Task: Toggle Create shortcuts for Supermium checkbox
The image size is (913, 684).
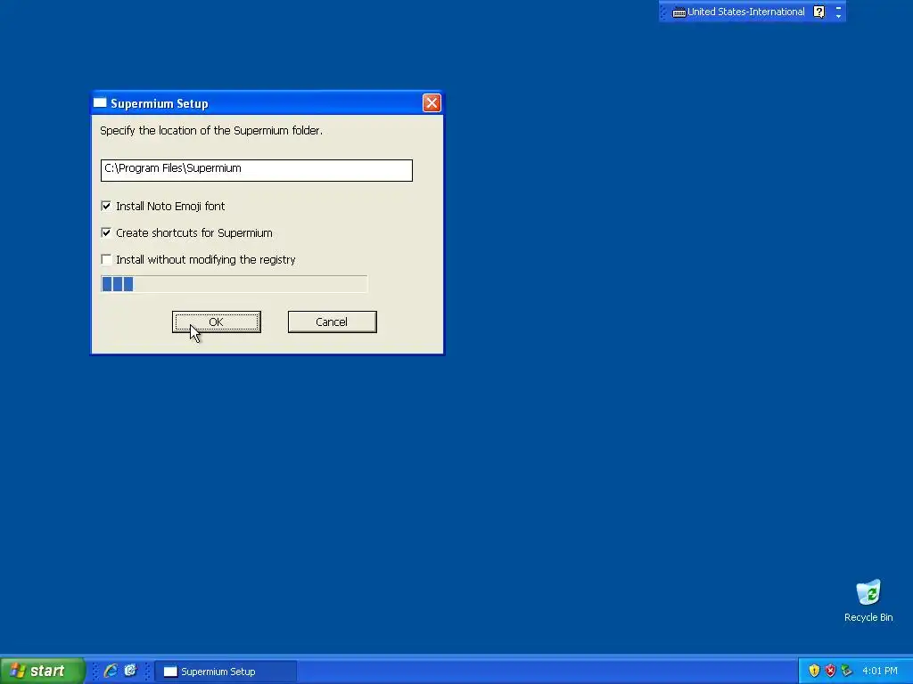Action: (x=106, y=232)
